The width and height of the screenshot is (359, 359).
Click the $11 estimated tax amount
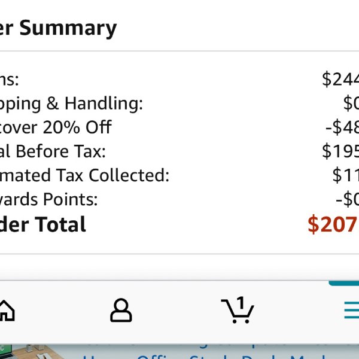[x=346, y=175]
